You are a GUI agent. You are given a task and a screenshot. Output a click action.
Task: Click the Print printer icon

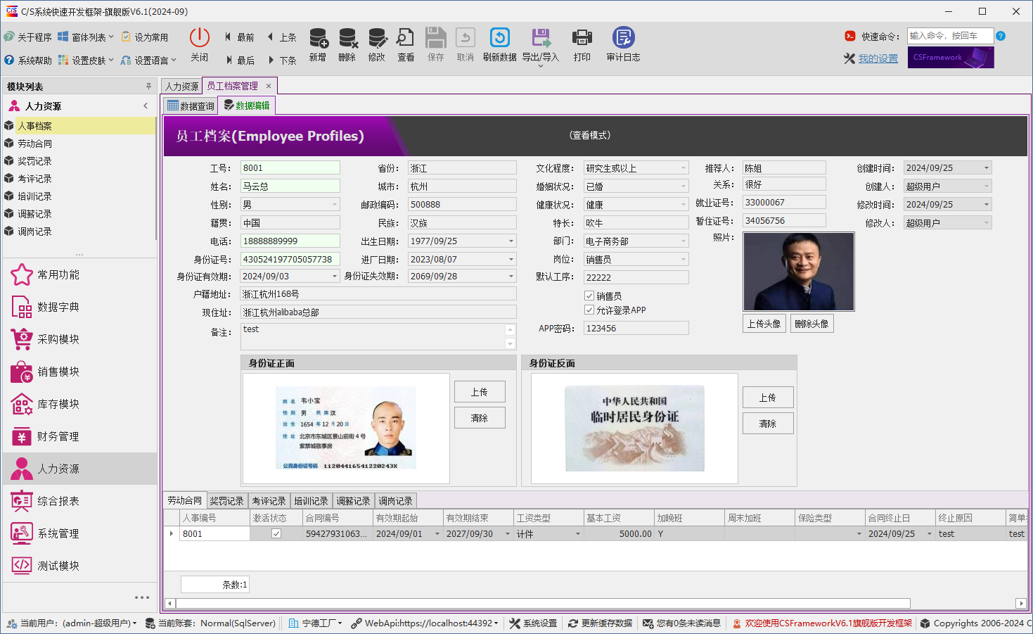[582, 37]
